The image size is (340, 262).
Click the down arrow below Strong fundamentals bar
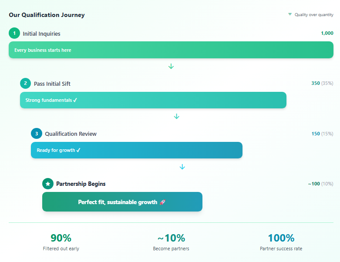[x=177, y=116]
